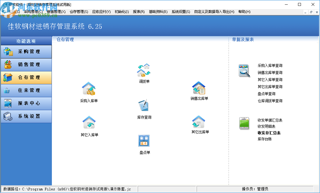Click the magnifier query icon in 单据及报表
This screenshot has width=320, height=193.
click(x=244, y=71)
